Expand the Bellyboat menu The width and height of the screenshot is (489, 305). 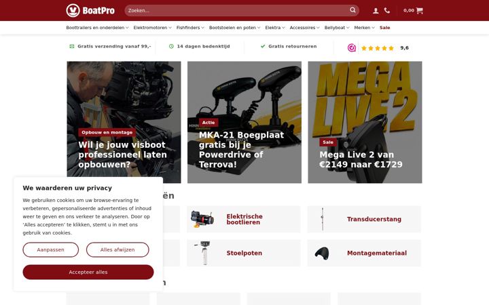pos(337,28)
